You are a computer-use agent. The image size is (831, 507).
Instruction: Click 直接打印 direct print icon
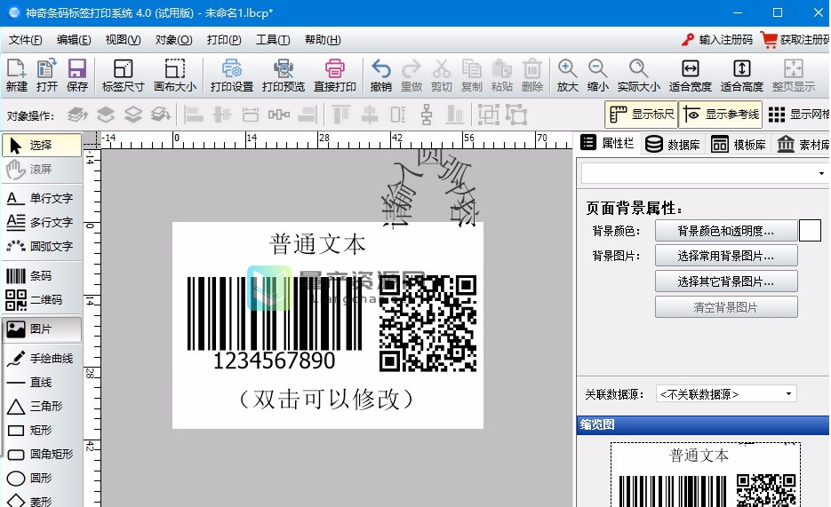point(334,75)
